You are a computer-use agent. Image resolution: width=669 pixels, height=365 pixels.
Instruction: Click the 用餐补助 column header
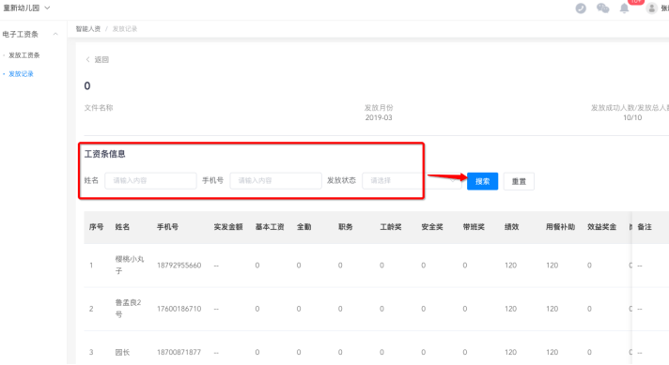coord(560,227)
